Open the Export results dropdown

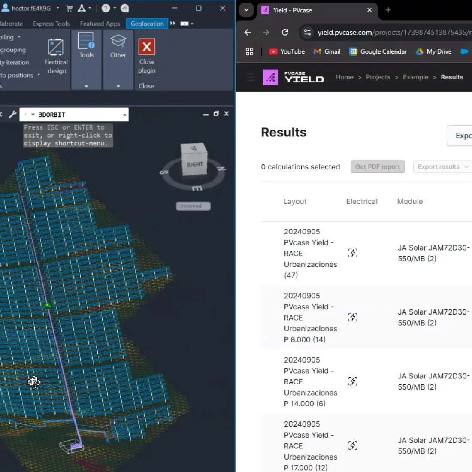click(442, 167)
